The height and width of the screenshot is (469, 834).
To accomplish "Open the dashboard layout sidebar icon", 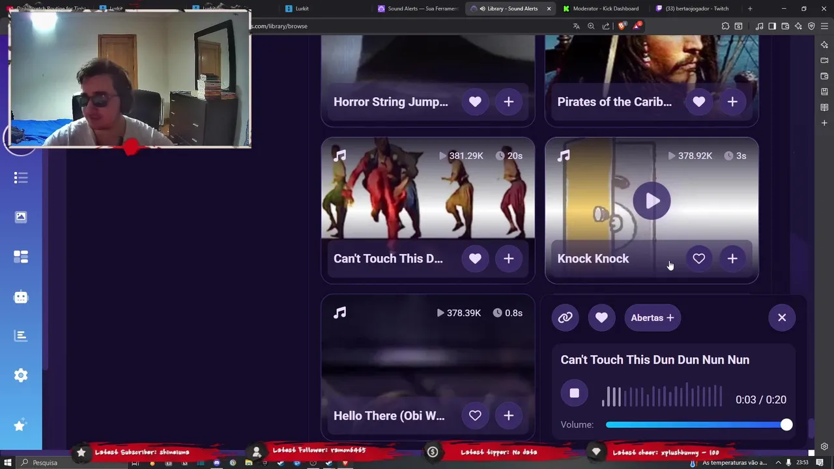I will pyautogui.click(x=21, y=257).
